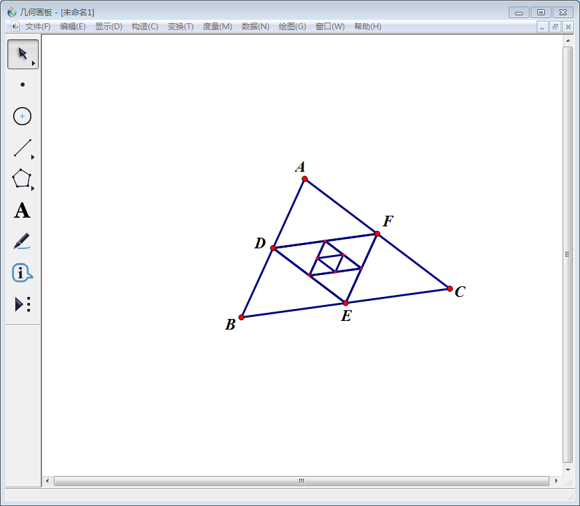Click the horizontal scrollbar left arrow

coord(47,481)
